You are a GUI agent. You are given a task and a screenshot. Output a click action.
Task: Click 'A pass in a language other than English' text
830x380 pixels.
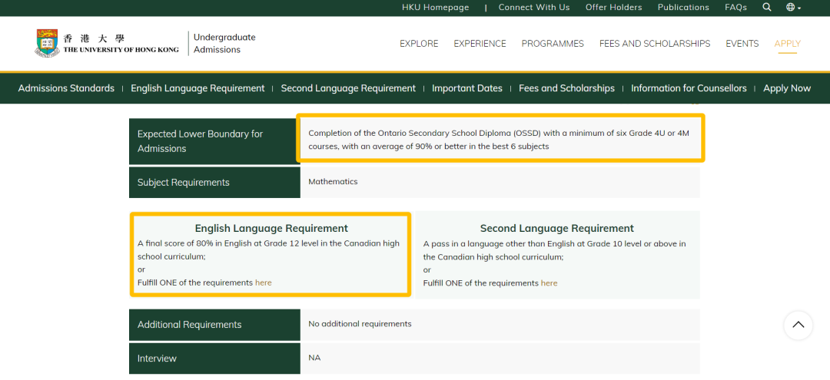[554, 250]
